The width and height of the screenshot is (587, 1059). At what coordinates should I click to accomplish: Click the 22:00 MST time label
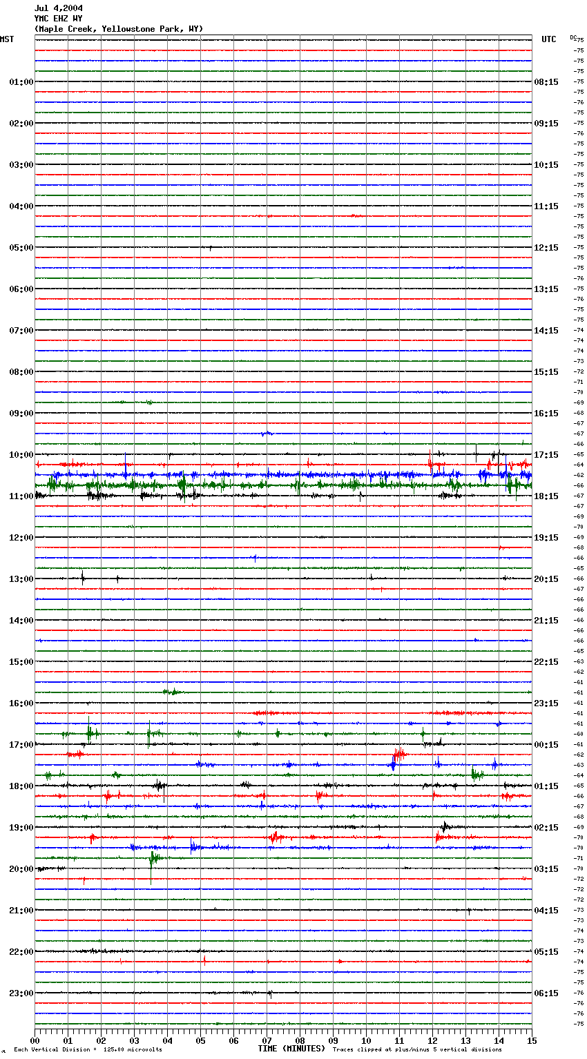(x=21, y=952)
